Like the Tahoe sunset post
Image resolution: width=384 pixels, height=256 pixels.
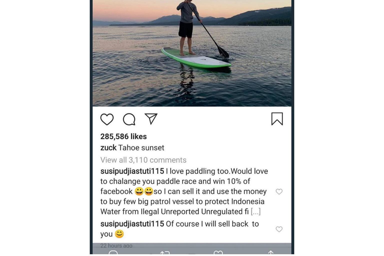(107, 119)
